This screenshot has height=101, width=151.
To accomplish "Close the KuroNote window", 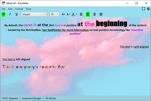I will pos(146,3).
